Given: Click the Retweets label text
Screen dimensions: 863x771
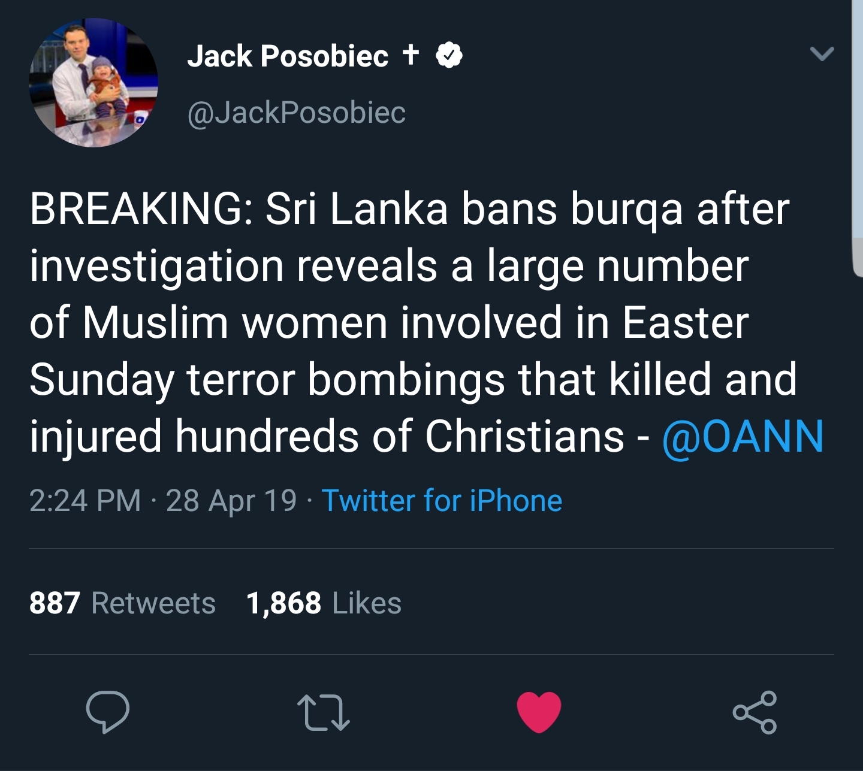Looking at the screenshot, I should click(x=153, y=603).
